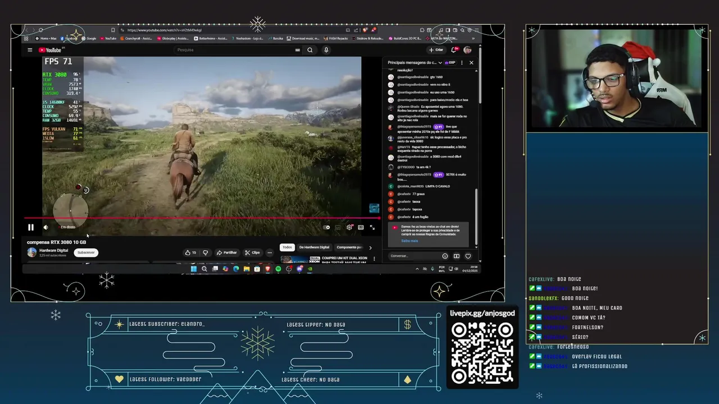Send a heart reaction in chat
This screenshot has width=719, height=404.
pyautogui.click(x=468, y=256)
